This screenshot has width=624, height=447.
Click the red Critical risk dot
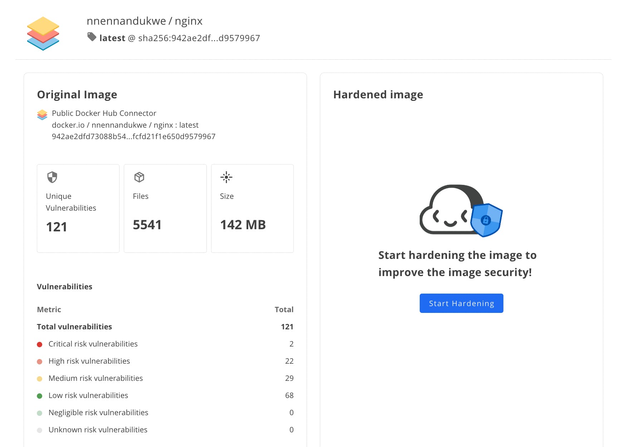40,344
